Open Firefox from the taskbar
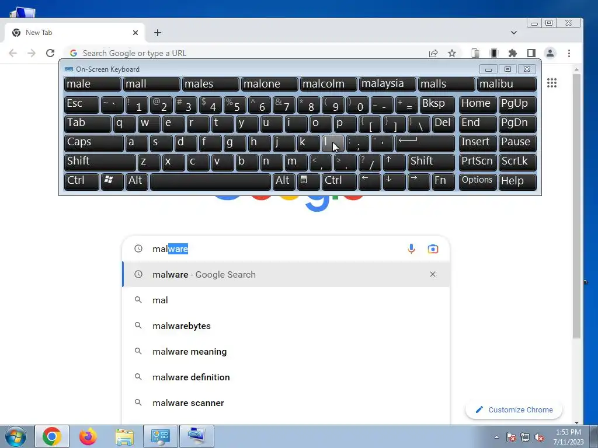 click(x=88, y=436)
